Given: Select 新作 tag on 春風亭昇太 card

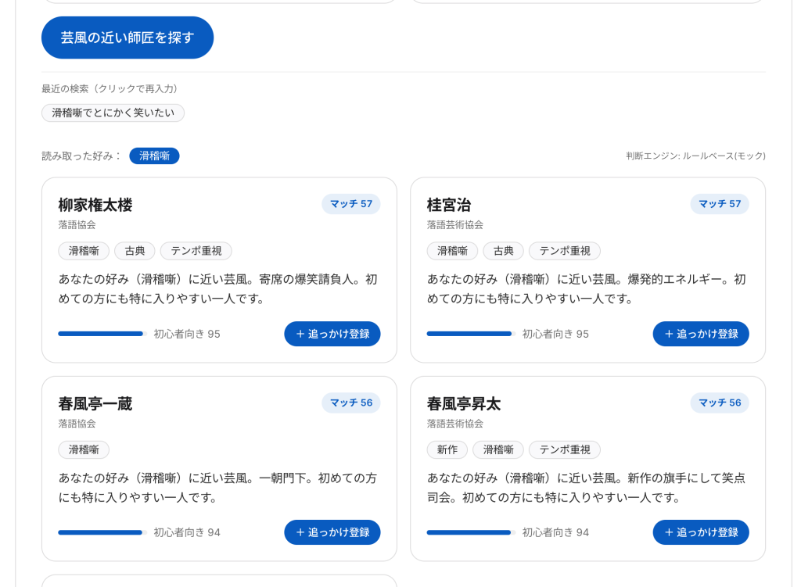Looking at the screenshot, I should point(447,449).
